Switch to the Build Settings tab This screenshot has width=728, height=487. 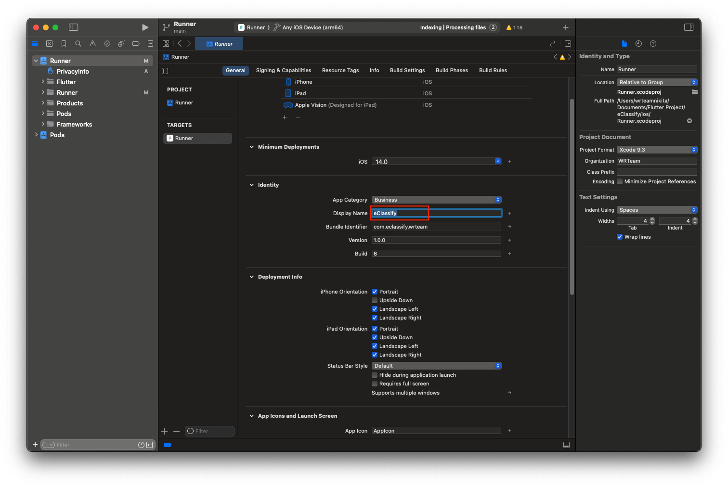point(407,70)
